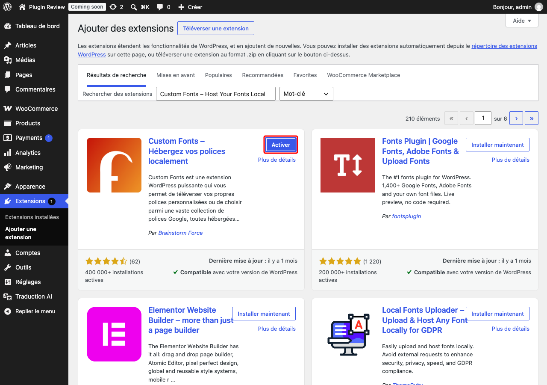
Task: Click the Tableau de bord dashboard icon
Action: pyautogui.click(x=8, y=26)
